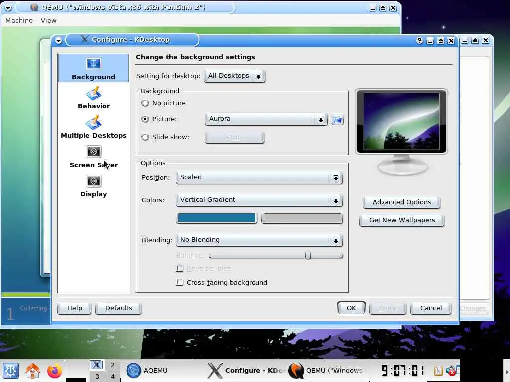The image size is (510, 382).
Task: Switch to virtual desktop 1 in pager
Action: [97, 365]
